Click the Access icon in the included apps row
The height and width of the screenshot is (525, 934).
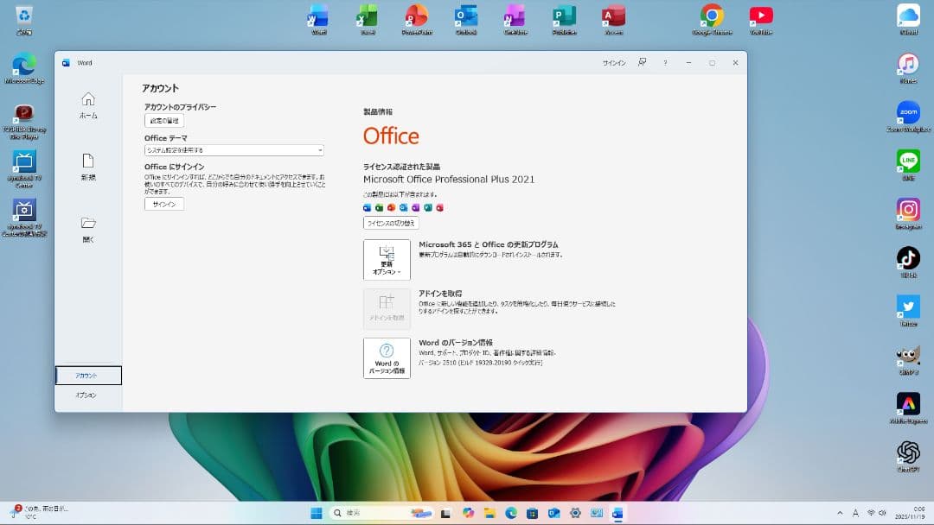pos(438,207)
